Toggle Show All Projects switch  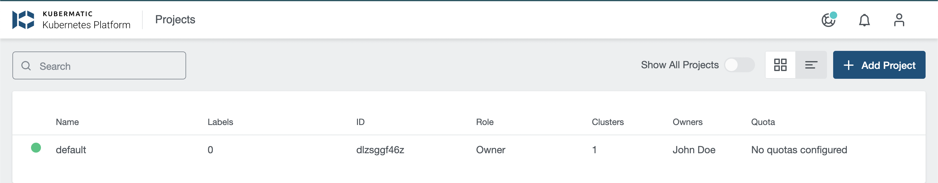coord(739,65)
